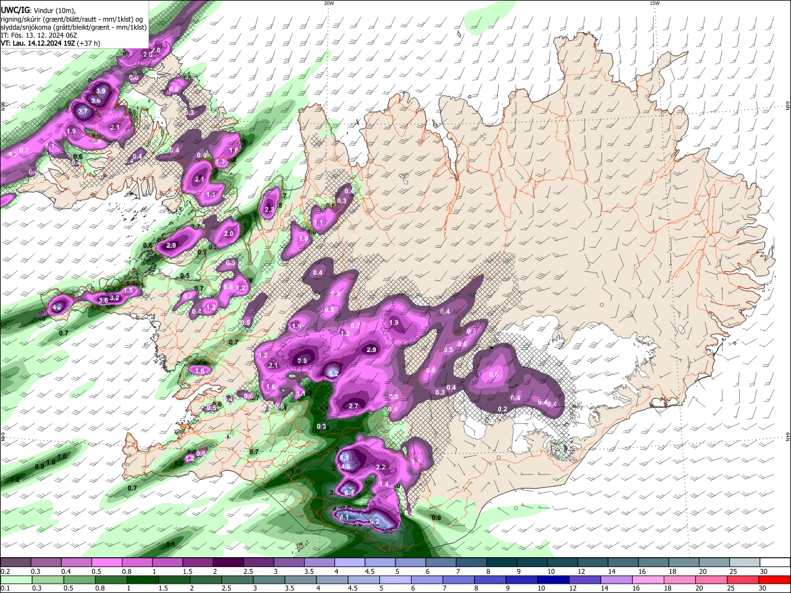
Task: Select the '6.3' value in the southern cell
Action: pos(349,493)
